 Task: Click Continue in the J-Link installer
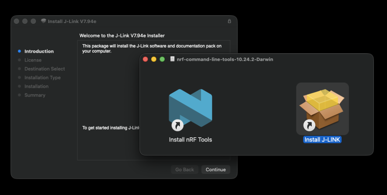pyautogui.click(x=216, y=169)
